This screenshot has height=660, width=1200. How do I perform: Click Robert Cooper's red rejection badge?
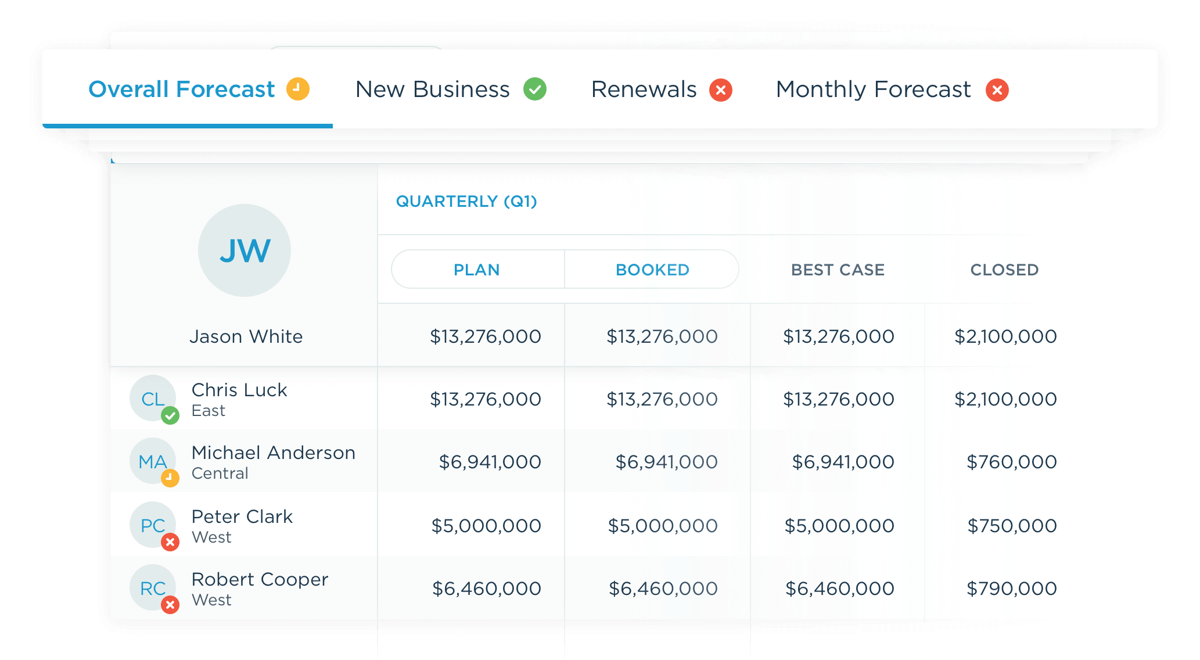[169, 605]
